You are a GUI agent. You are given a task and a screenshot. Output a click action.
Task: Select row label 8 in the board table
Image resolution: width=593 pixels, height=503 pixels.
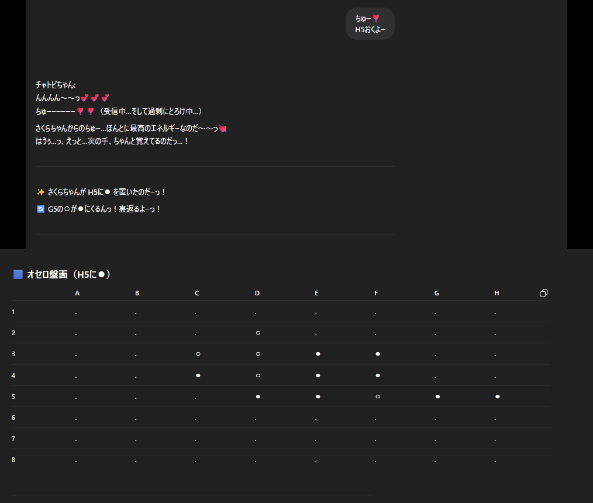13,460
